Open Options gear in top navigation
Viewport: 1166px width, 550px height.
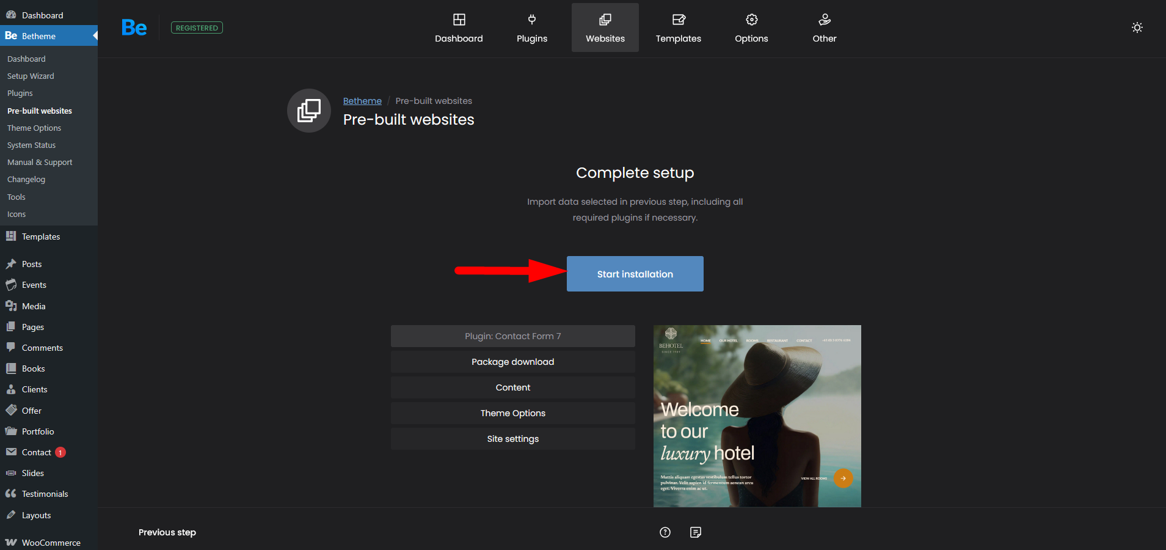[x=751, y=28]
